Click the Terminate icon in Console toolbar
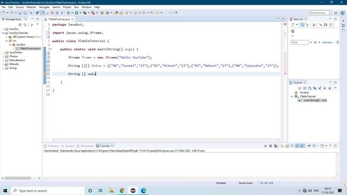The width and height of the screenshot is (347, 195). pos(265,146)
